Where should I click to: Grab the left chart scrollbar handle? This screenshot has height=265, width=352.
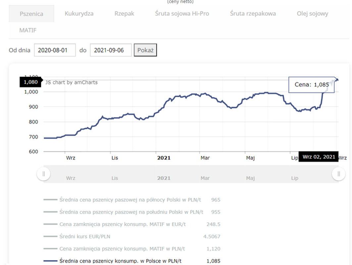point(44,174)
